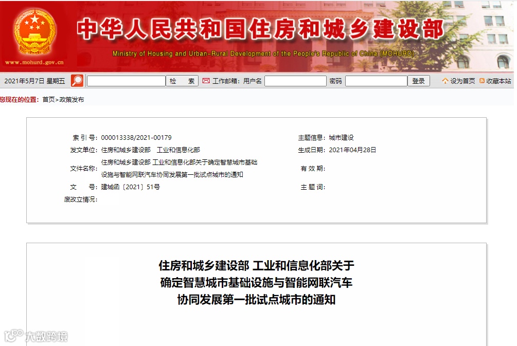The width and height of the screenshot is (517, 346).
Task: Click the www.mohurd.gov.cn address text
Action: click(x=34, y=62)
